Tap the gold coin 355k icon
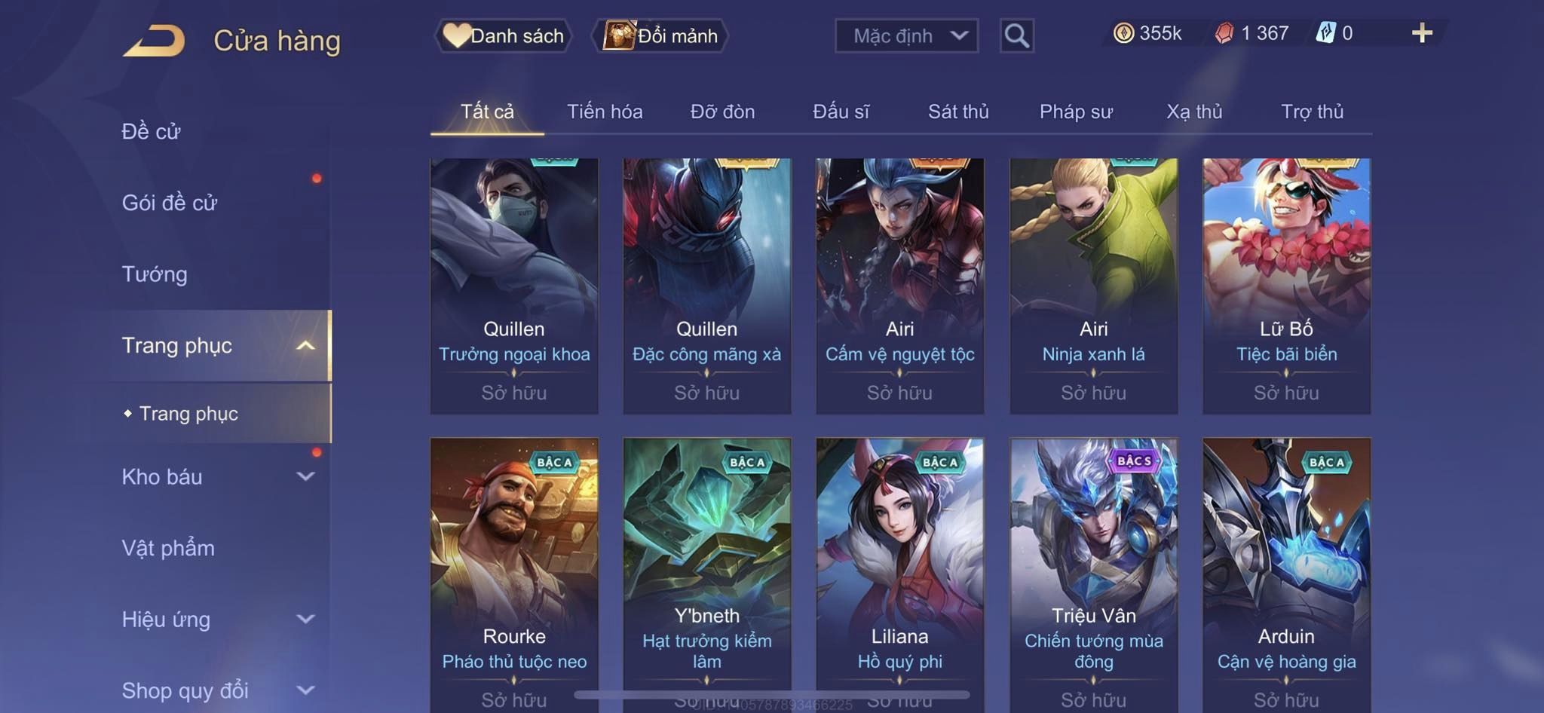The width and height of the screenshot is (1544, 713). pos(1123,33)
